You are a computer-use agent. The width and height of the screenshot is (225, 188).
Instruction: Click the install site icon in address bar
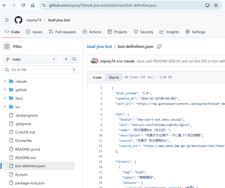pos(208,5)
